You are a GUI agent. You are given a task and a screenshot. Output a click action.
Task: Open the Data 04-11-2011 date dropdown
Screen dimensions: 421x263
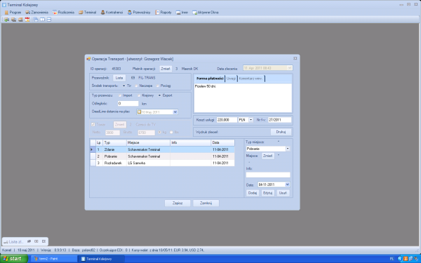point(287,184)
